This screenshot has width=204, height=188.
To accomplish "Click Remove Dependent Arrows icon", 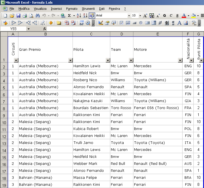I will (x=35, y=23).
